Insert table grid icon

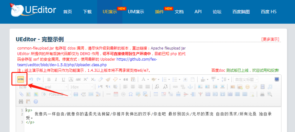pos(156,94)
